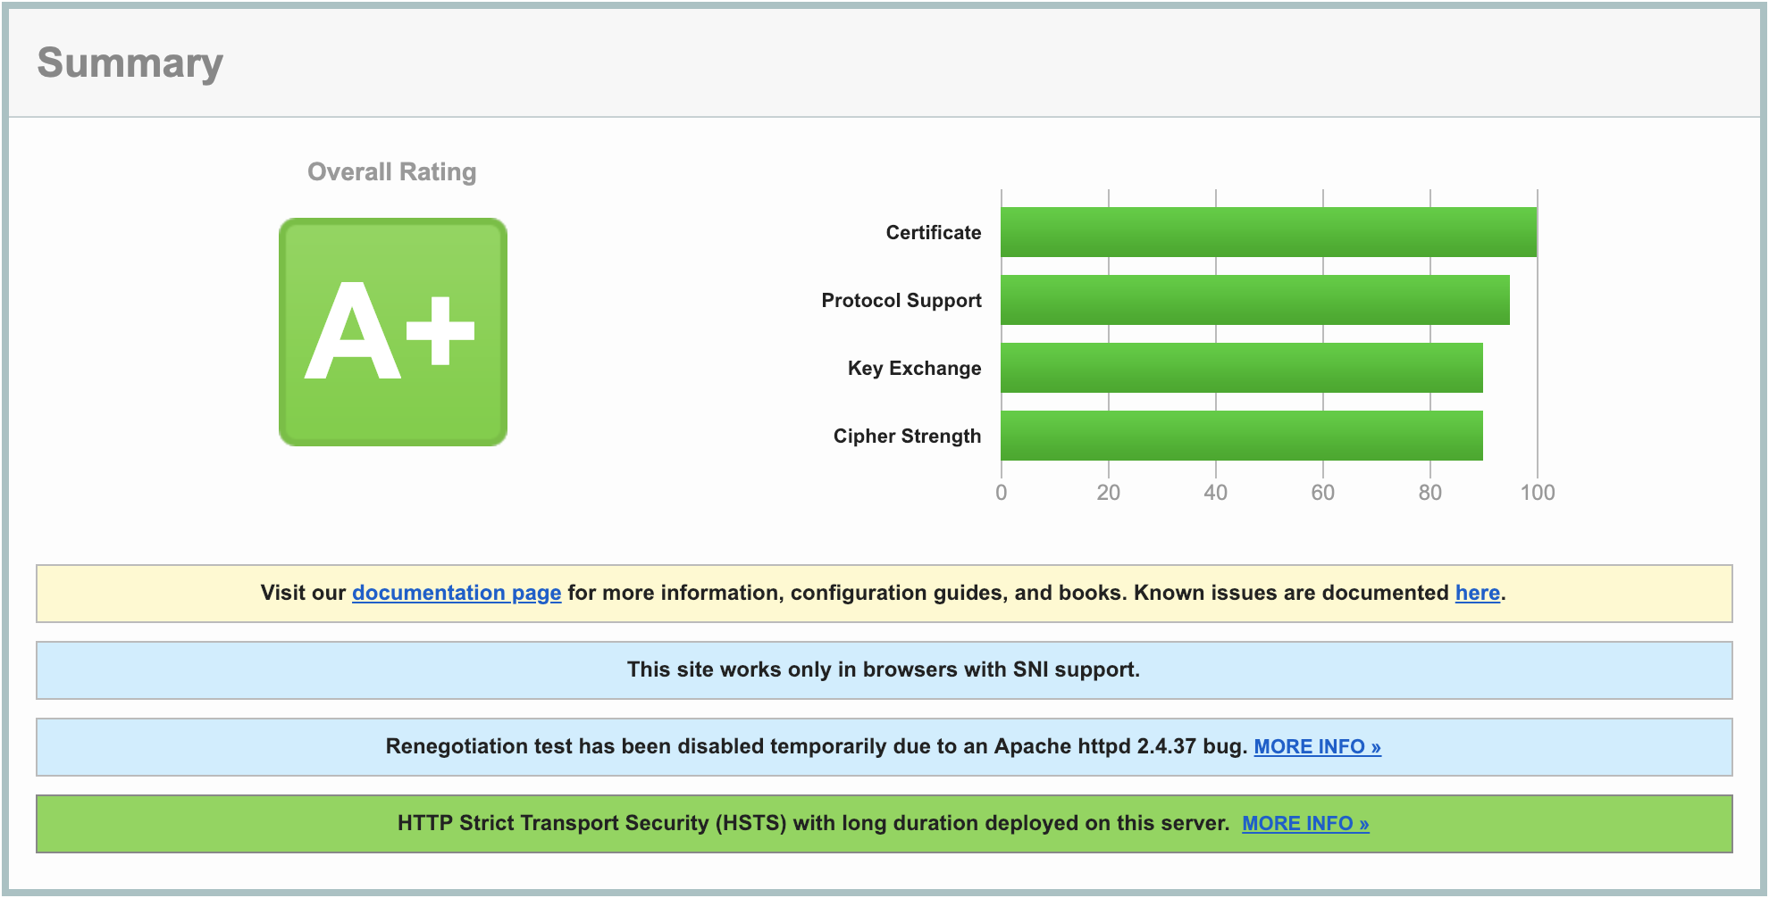Click the Cipher Strength chart label
The height and width of the screenshot is (898, 1769).
(x=907, y=436)
